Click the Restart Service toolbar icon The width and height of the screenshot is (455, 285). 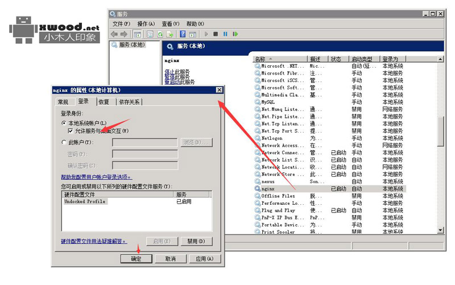point(235,34)
